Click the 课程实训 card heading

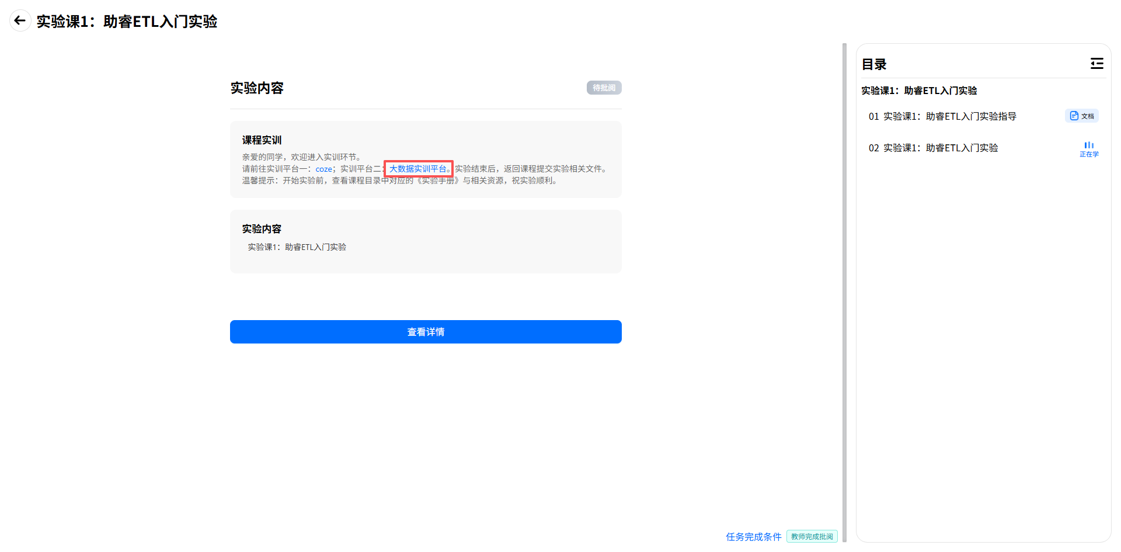[x=262, y=140]
